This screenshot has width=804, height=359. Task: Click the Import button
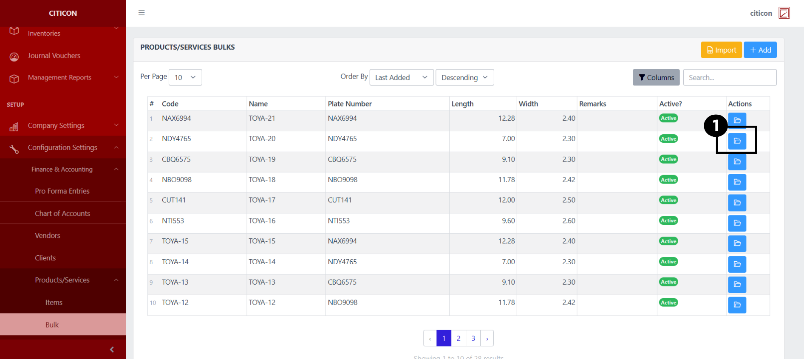pyautogui.click(x=721, y=50)
